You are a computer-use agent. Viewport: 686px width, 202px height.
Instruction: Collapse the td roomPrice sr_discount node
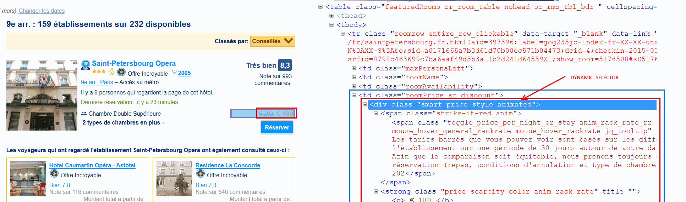click(354, 95)
